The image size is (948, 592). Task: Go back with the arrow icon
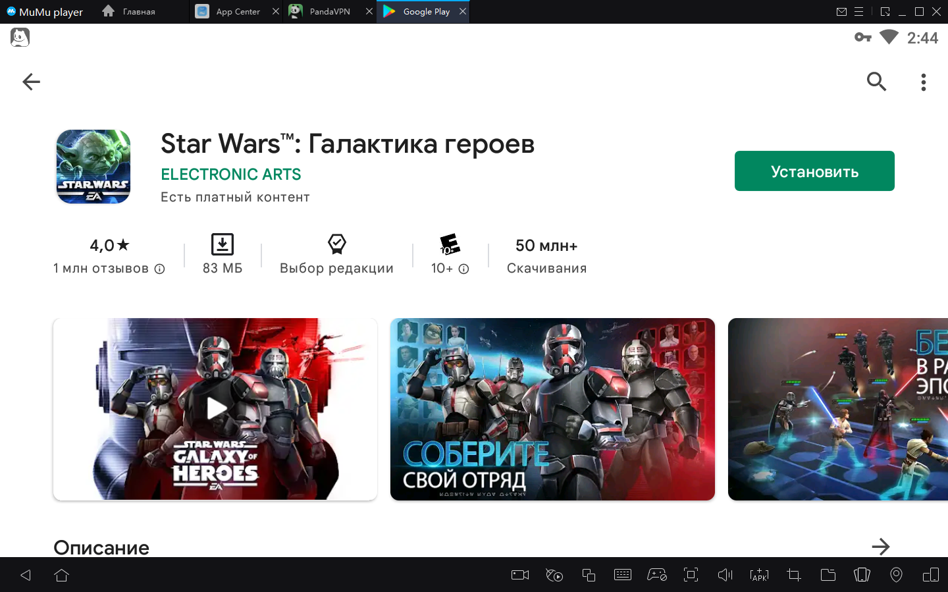(31, 82)
